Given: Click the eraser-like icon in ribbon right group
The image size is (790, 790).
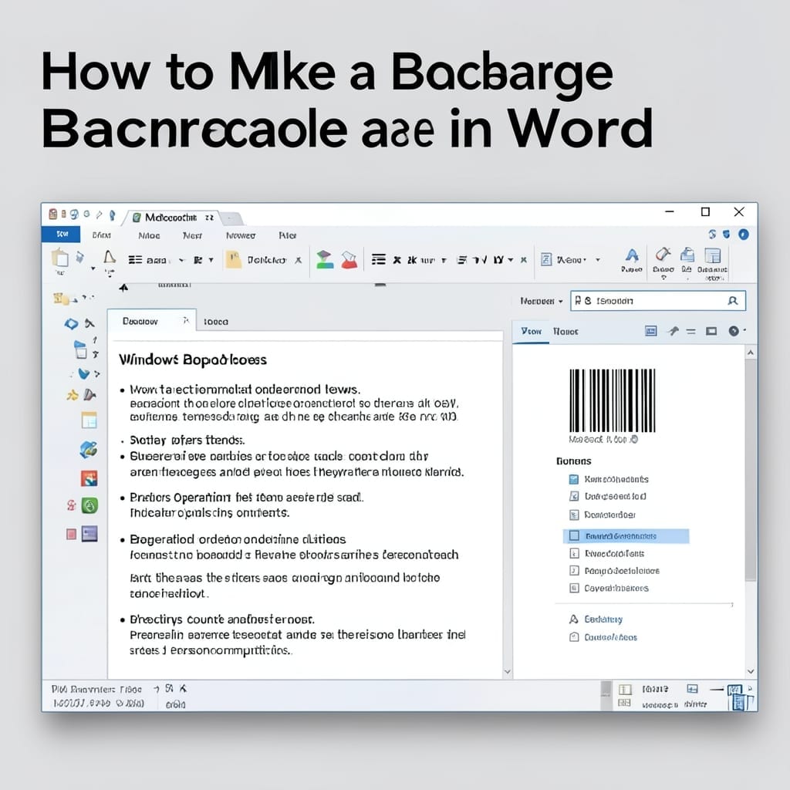Looking at the screenshot, I should [663, 255].
